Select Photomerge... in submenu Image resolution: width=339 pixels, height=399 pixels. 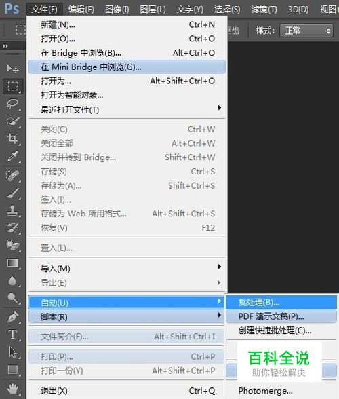click(281, 390)
